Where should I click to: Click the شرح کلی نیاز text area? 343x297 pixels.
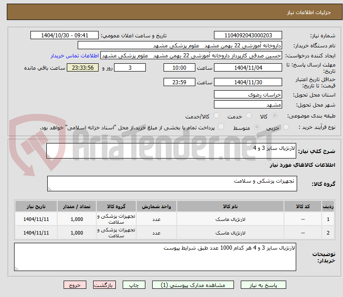(171, 151)
